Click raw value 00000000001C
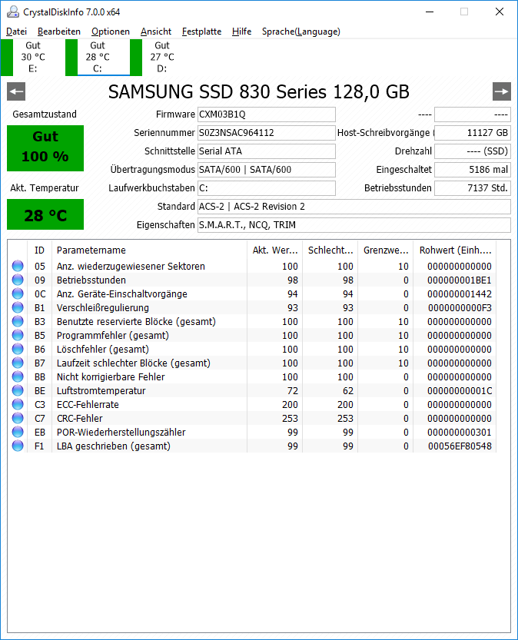This screenshot has height=640, width=518. coord(460,391)
